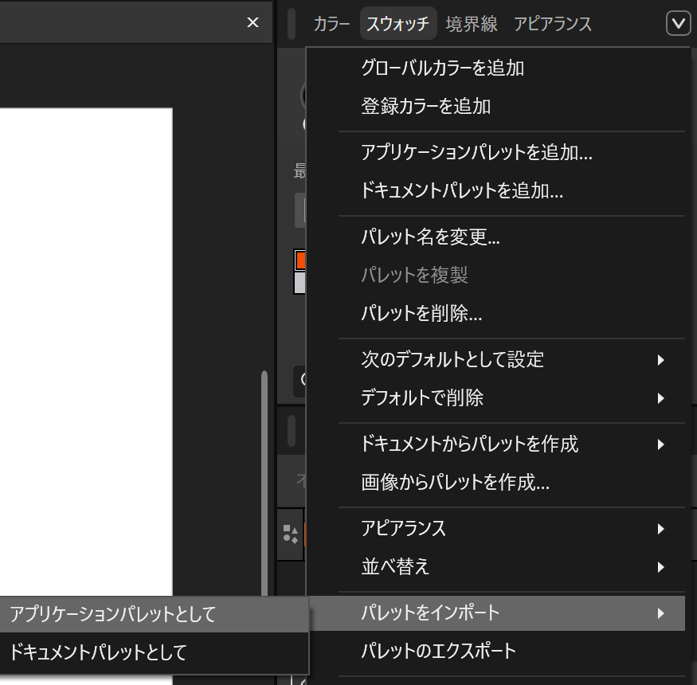Choose 画像からパレットを作成...
697x685 pixels.
495,483
